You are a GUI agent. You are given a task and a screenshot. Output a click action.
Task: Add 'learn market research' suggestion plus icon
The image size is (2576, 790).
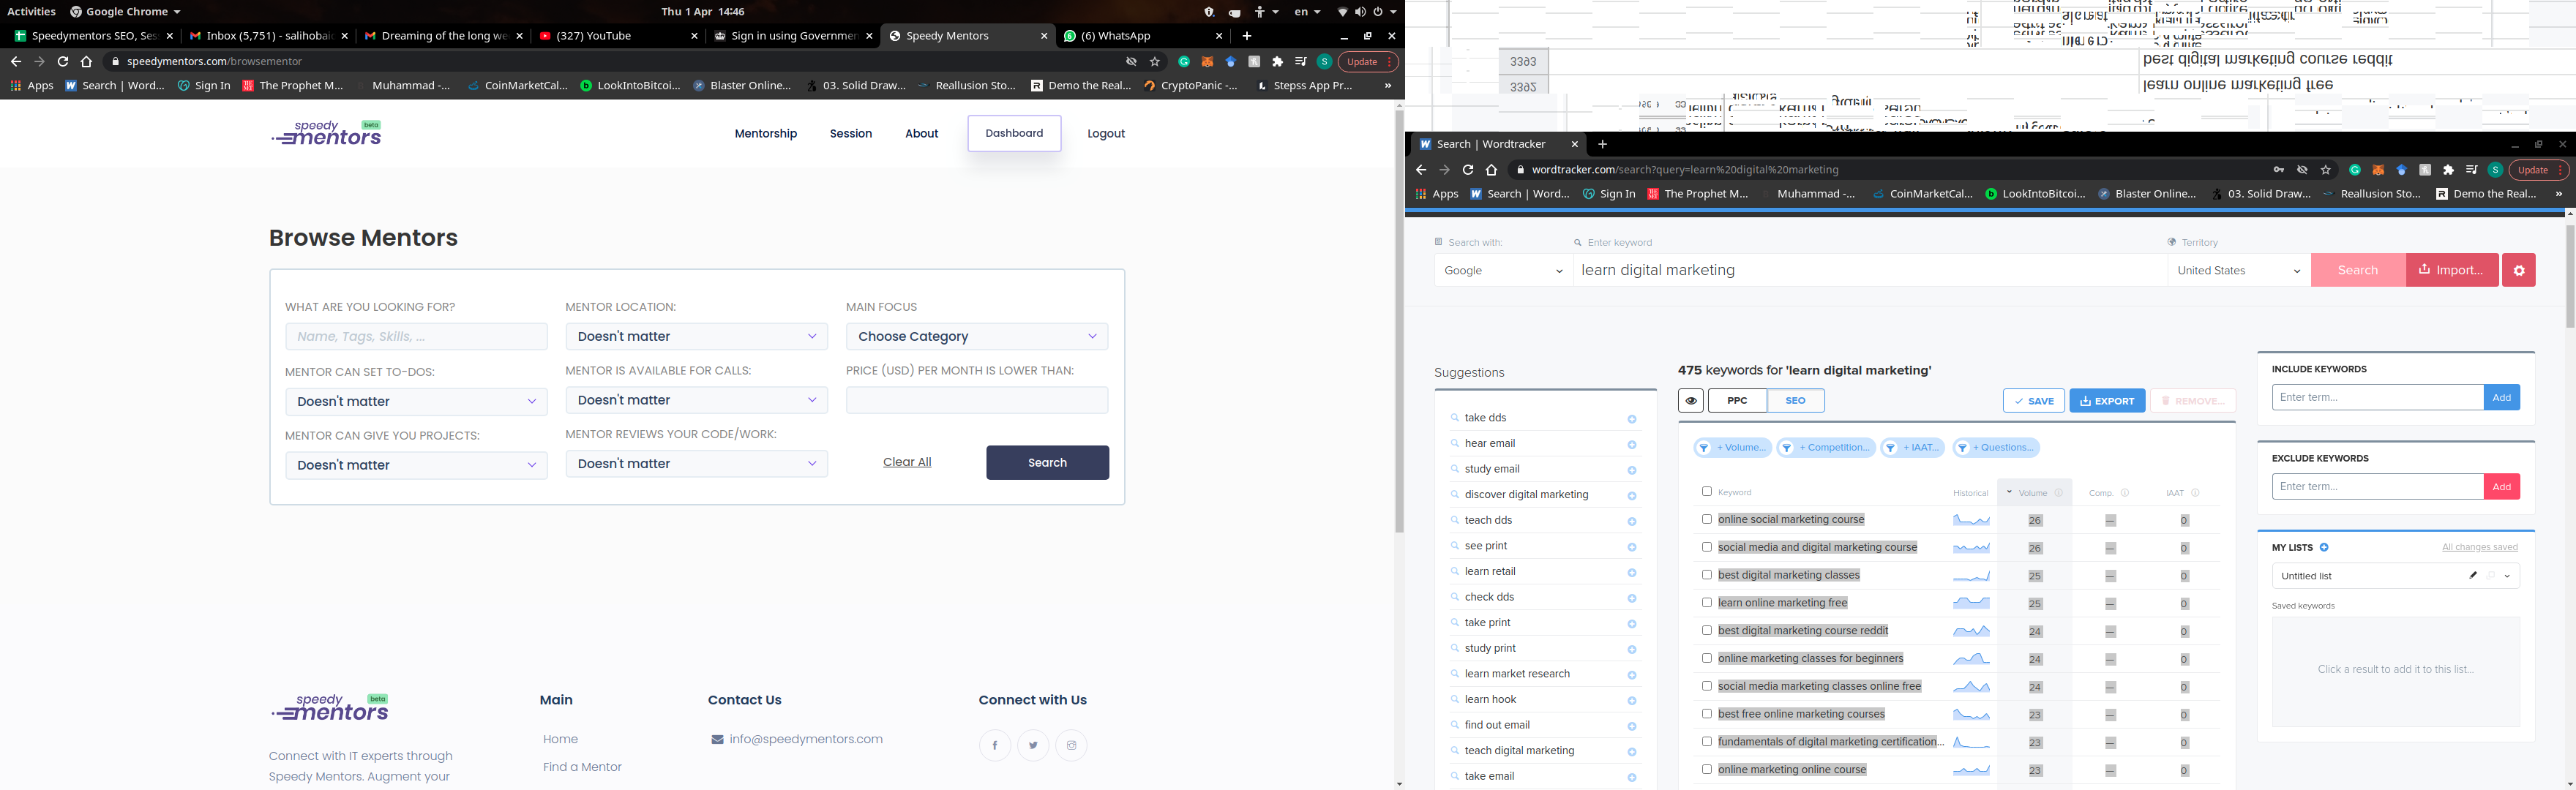click(x=1632, y=675)
